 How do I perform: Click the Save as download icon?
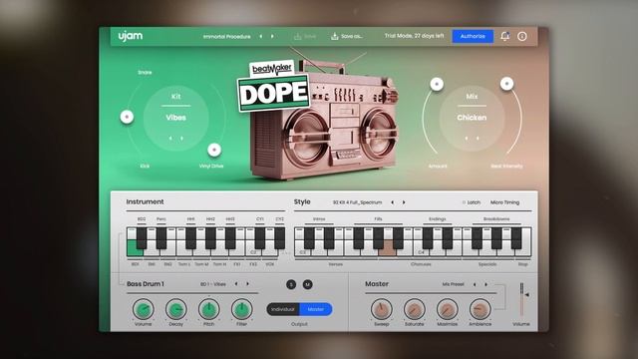[x=335, y=36]
